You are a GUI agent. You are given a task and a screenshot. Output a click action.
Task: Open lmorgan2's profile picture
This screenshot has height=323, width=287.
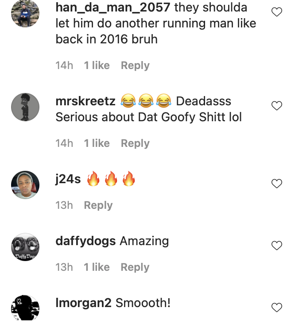[x=25, y=308]
